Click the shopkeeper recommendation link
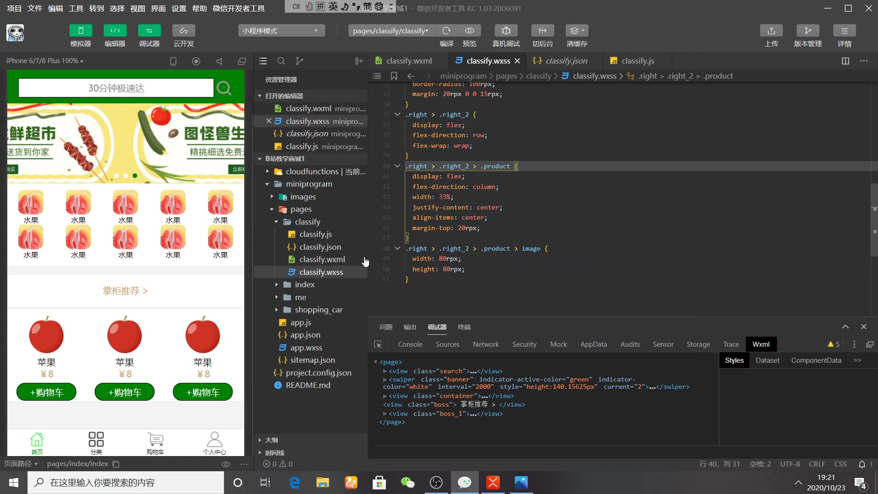The width and height of the screenshot is (878, 494). tap(125, 291)
